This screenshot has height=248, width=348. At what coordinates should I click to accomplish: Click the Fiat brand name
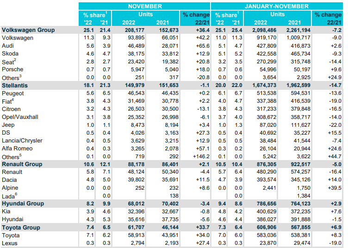[6, 101]
